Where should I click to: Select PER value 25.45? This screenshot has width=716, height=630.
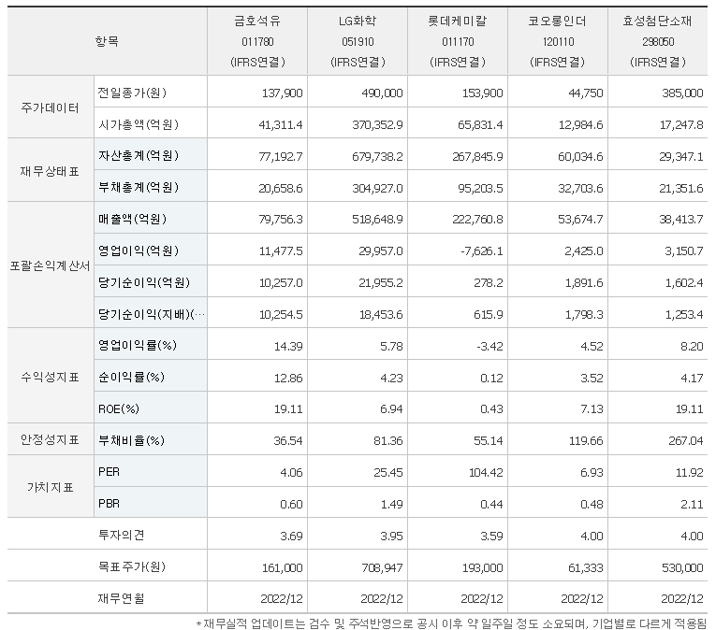[388, 473]
